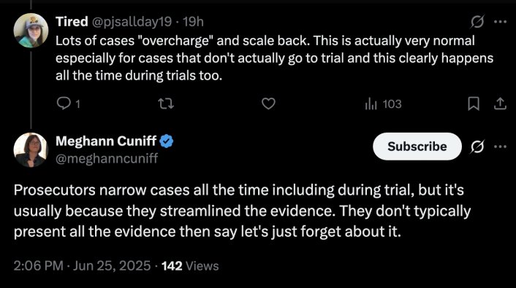Image resolution: width=516 pixels, height=288 pixels.
Task: Open Grok icon on Tired's tweet
Action: click(477, 22)
